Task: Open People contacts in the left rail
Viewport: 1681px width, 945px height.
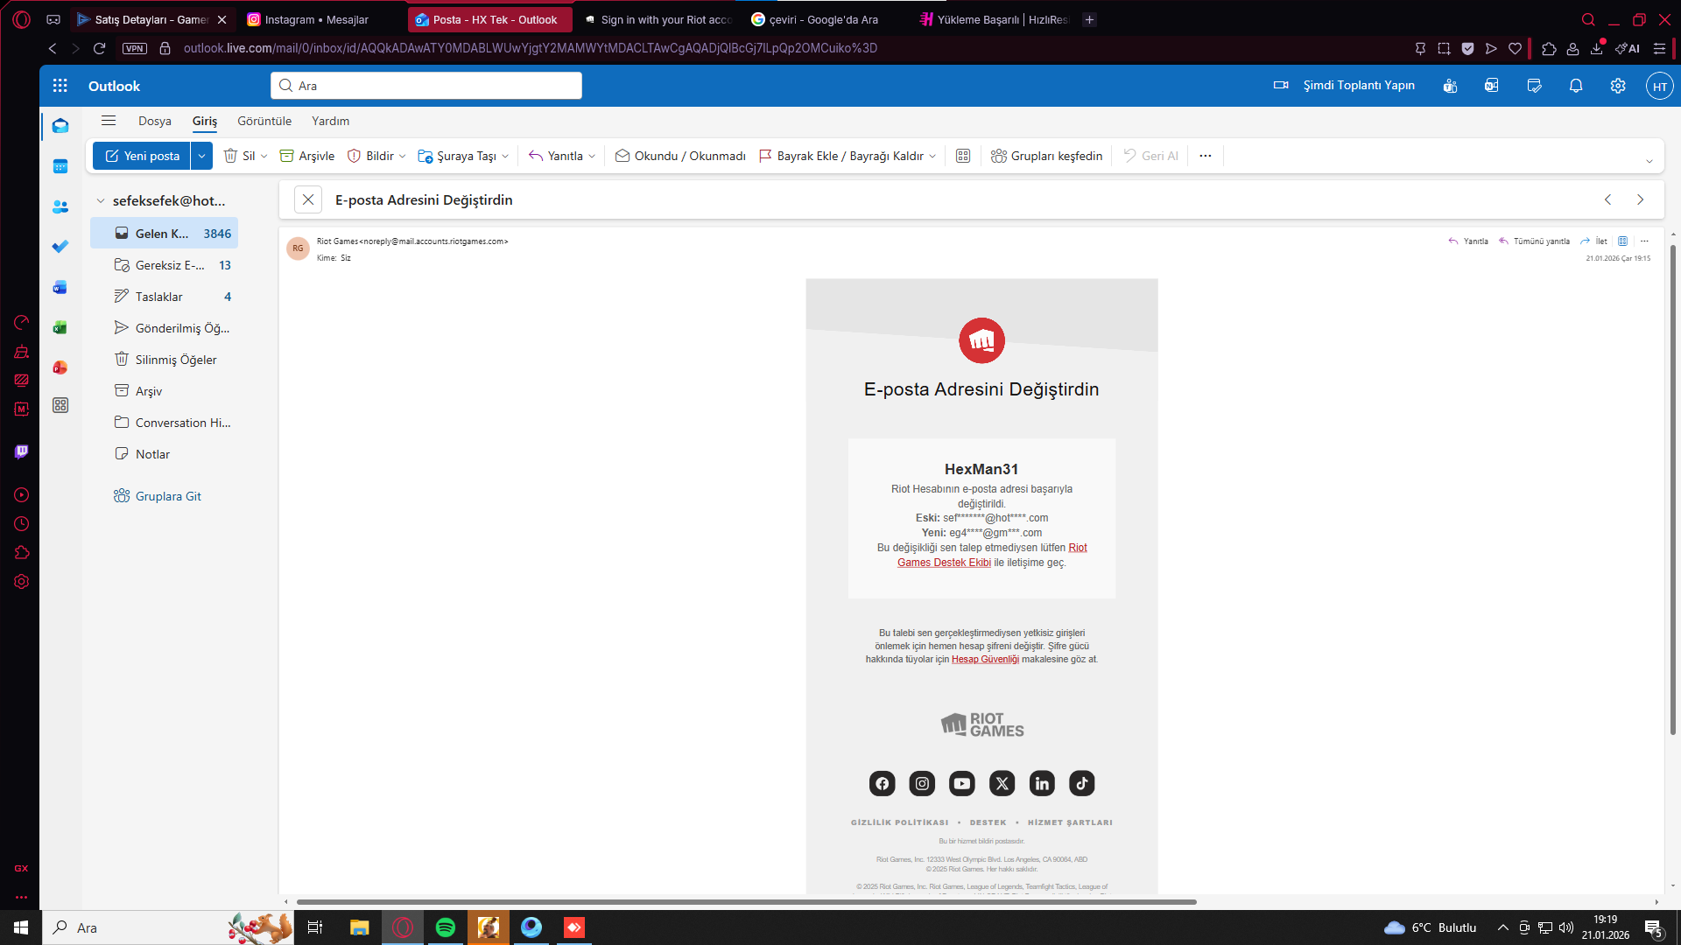Action: click(x=60, y=206)
